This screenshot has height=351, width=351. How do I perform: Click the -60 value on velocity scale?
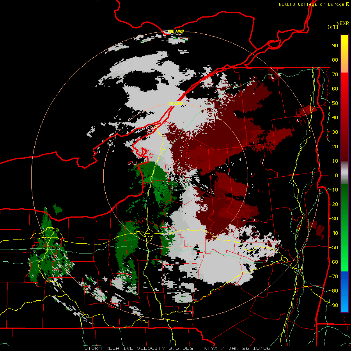tap(333, 262)
